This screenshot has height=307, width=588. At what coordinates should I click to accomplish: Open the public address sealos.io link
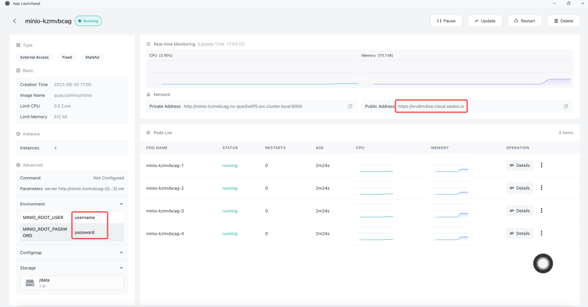(x=431, y=106)
